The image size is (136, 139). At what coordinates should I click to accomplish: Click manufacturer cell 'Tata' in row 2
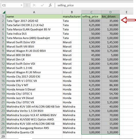click(x=72, y=21)
